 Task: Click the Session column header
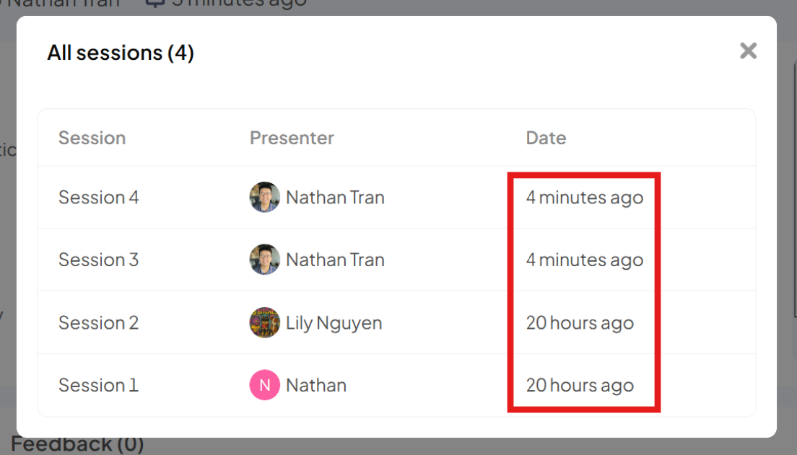point(92,138)
